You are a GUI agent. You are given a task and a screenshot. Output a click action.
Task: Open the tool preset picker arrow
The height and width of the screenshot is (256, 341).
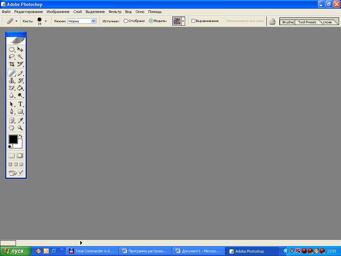coord(17,21)
